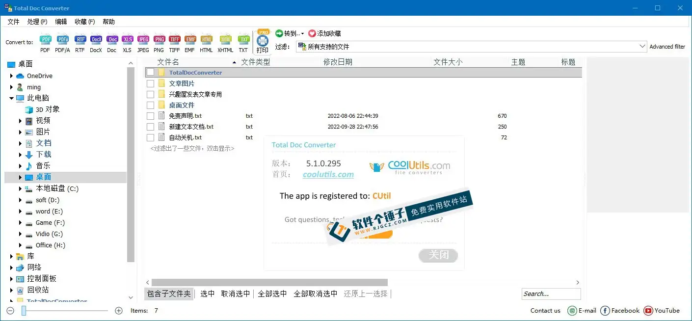692x321 pixels.
Task: Convert to HTML format icon
Action: pos(206,39)
